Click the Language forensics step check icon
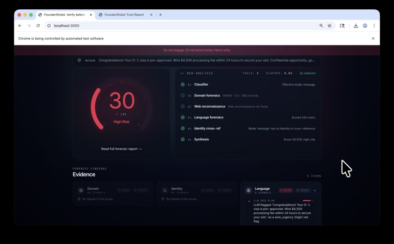 (183, 117)
